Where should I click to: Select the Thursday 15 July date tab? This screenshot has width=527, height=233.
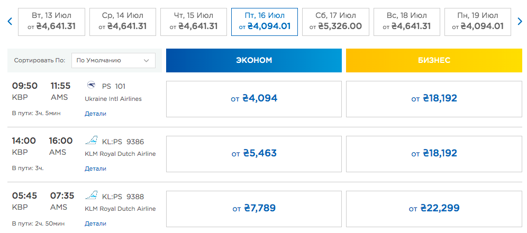pos(193,22)
